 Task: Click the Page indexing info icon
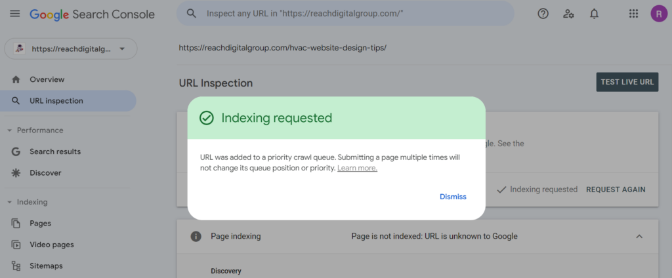pyautogui.click(x=196, y=237)
